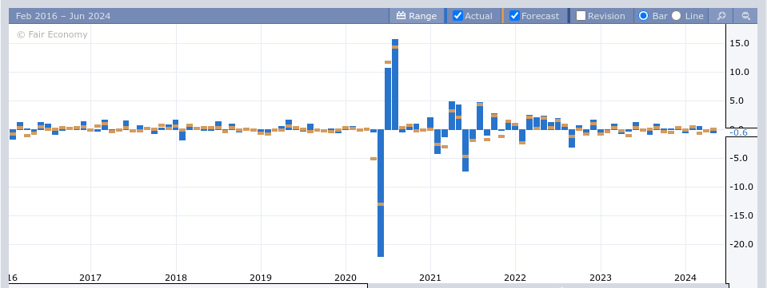Open the Range date picker
The height and width of the screenshot is (288, 767).
coord(416,16)
